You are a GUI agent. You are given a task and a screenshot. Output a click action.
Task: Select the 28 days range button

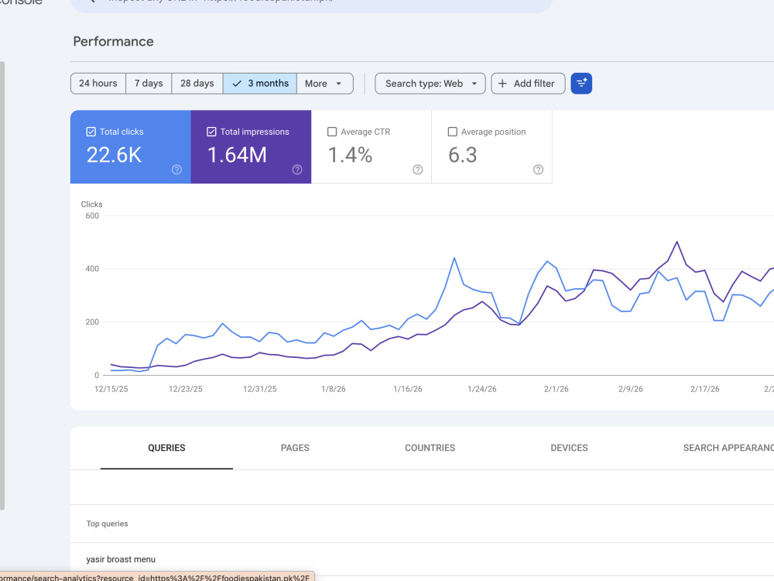pos(197,84)
